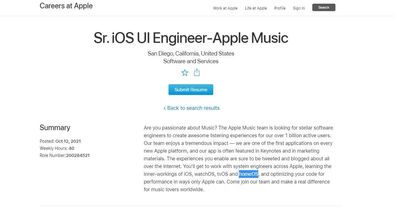This screenshot has height=222, width=395.
Task: Click the Software and Services team label
Action: [191, 61]
